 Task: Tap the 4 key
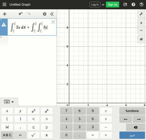click(x=66, y=119)
